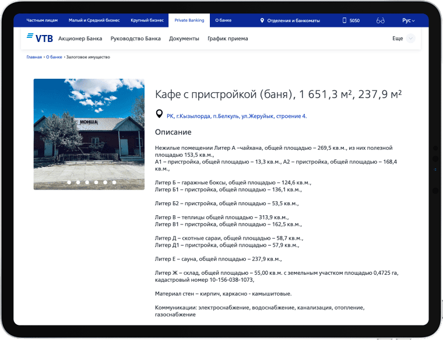Image resolution: width=443 pixels, height=340 pixels.
Task: Click the line 'Литер Д – скотные сараи'
Action: point(229,239)
